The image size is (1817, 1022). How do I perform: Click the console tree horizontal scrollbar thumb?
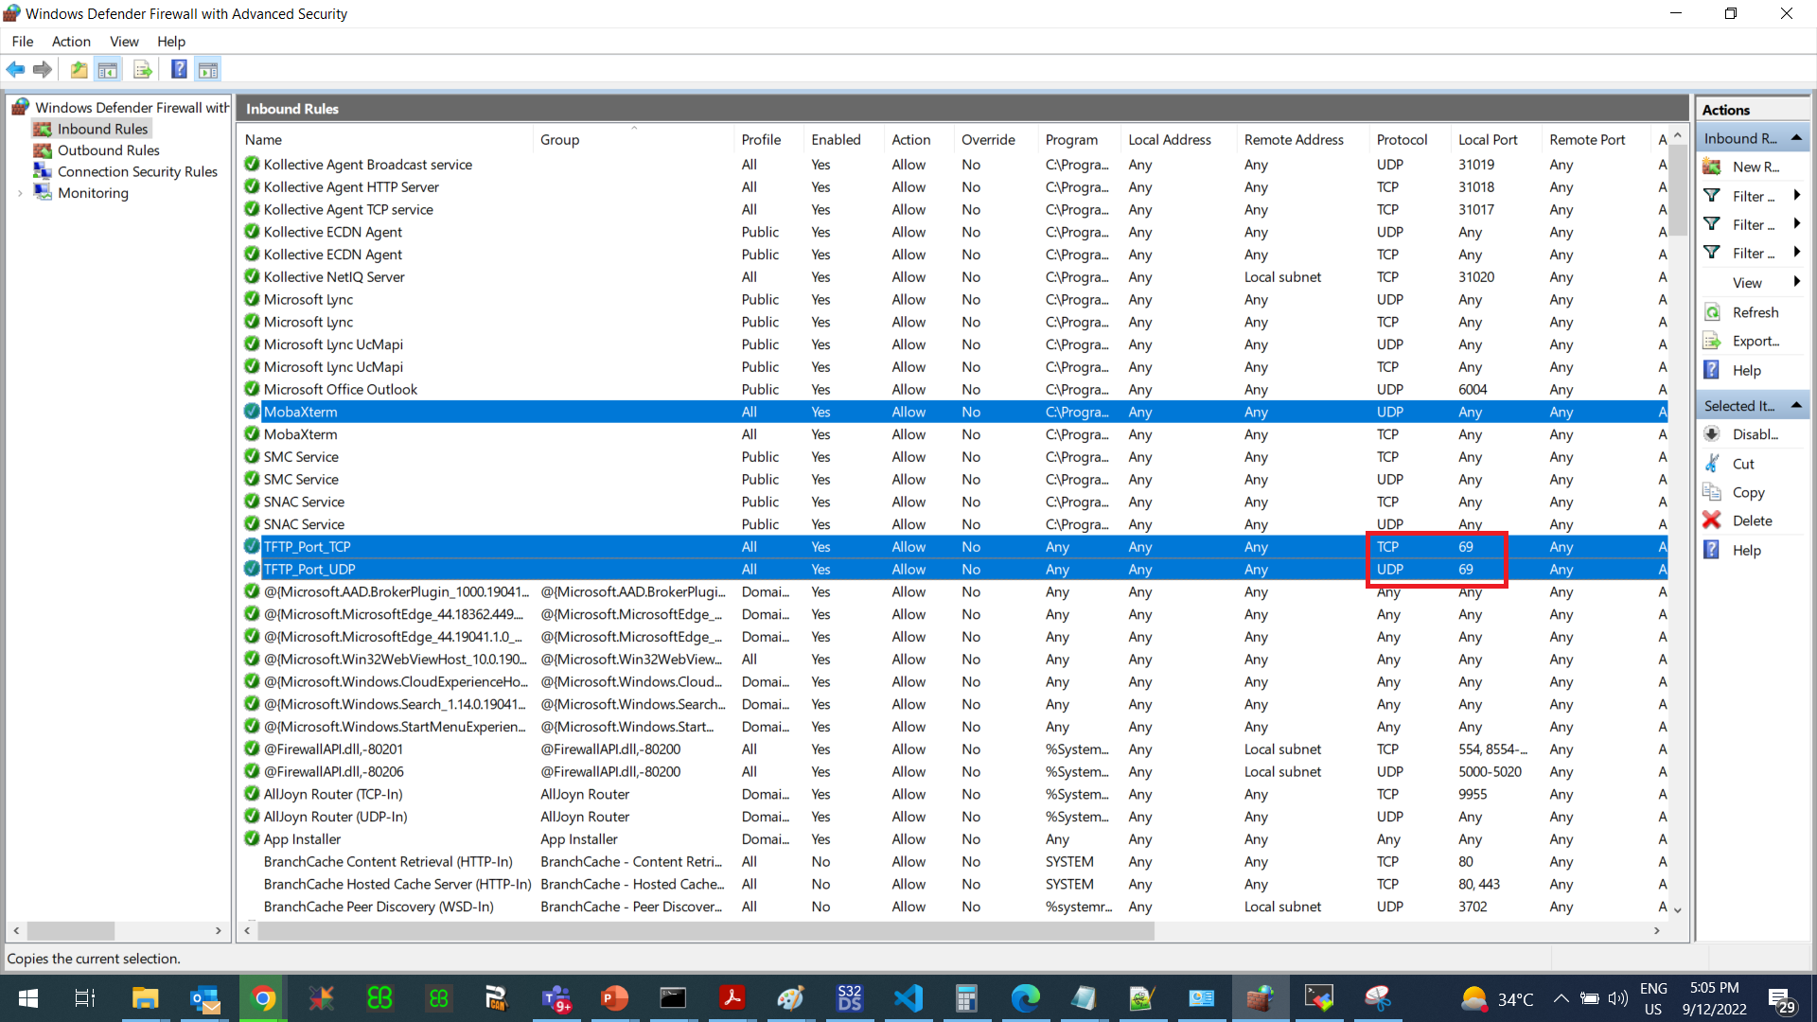70,930
